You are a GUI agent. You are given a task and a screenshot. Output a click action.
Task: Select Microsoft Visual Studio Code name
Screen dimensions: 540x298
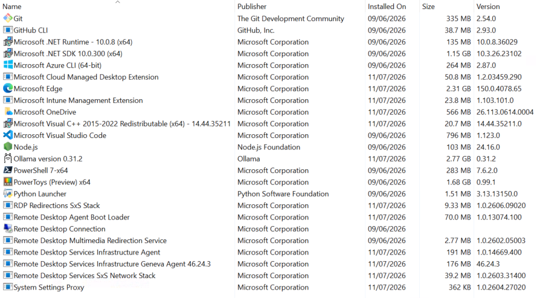click(60, 136)
